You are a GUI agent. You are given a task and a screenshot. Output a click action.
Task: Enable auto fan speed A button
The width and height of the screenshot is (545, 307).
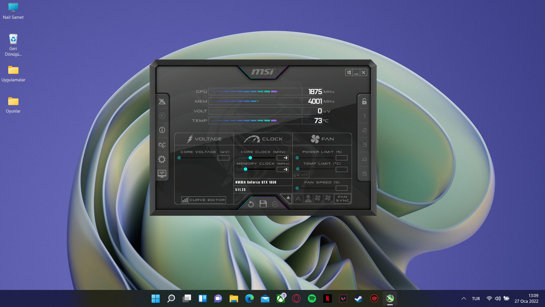pos(298,199)
